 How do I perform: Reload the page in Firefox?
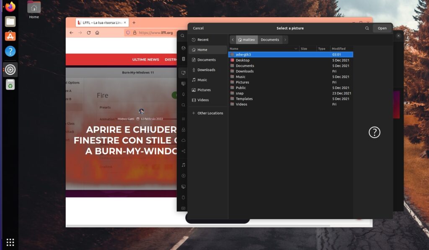89,33
